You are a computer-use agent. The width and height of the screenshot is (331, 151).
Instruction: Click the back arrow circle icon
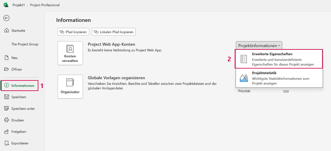(x=6, y=18)
